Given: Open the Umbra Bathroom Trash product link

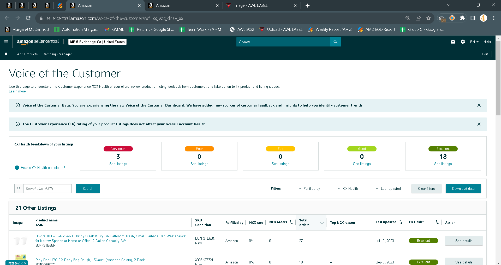Looking at the screenshot, I should coord(111,238).
